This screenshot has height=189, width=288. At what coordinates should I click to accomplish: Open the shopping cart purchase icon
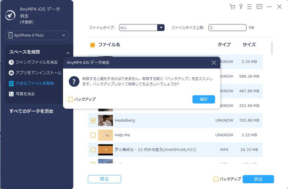pos(232,7)
